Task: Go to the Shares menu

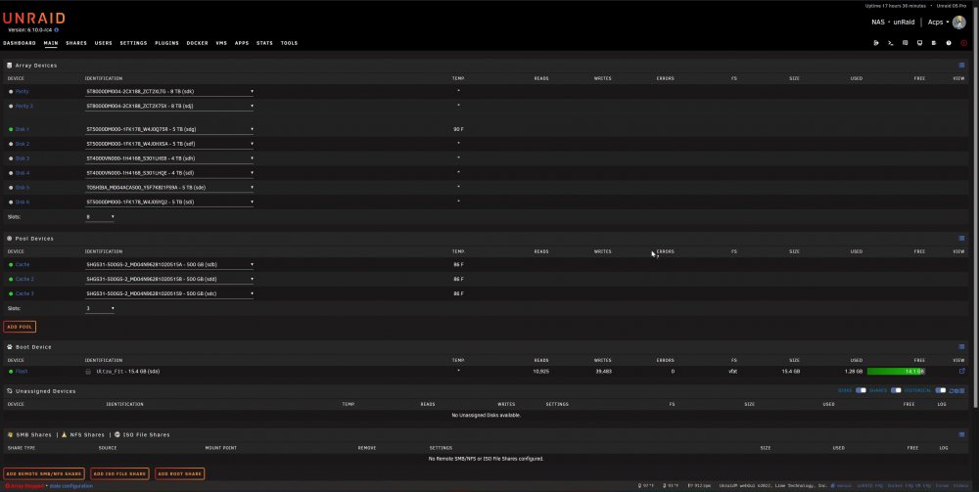Action: click(76, 43)
